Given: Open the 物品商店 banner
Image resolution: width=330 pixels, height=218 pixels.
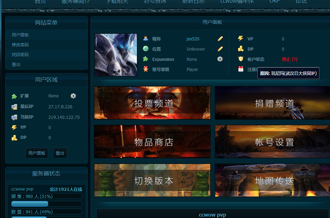Looking at the screenshot, I should (x=152, y=142).
